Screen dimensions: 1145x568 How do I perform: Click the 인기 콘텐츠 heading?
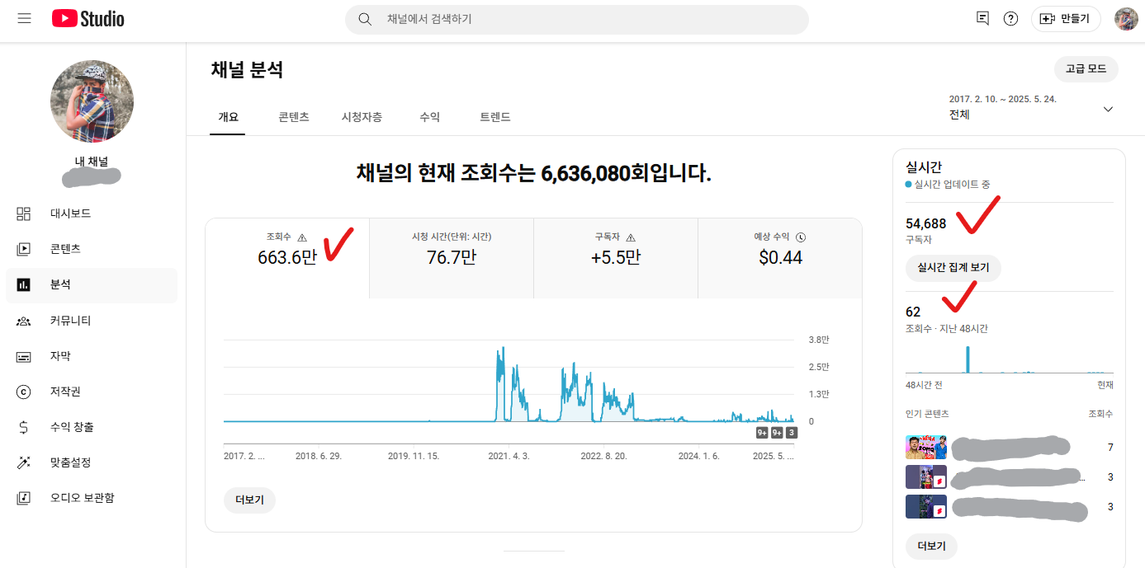click(927, 414)
